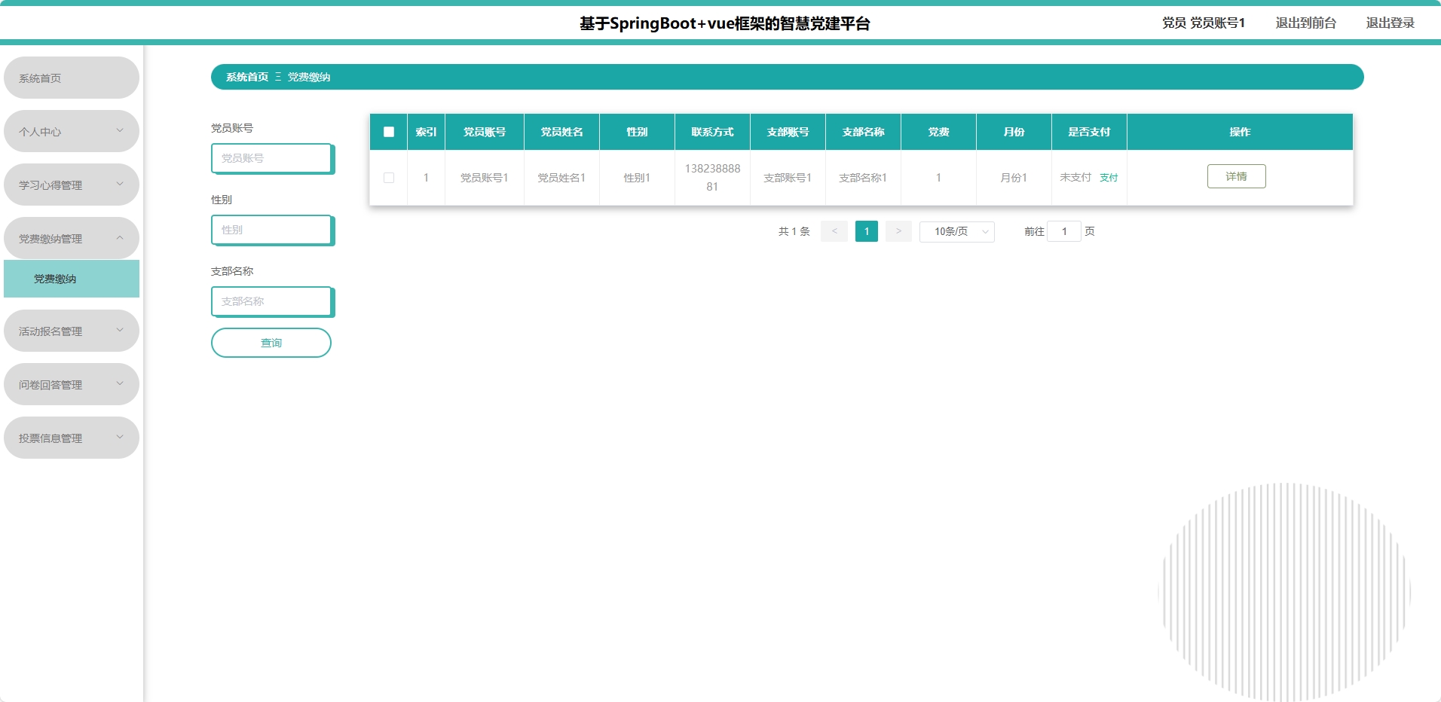This screenshot has height=702, width=1441.
Task: Click the platform title 基于SpringBoot+vue框架的智慧党建平台
Action: pos(725,23)
